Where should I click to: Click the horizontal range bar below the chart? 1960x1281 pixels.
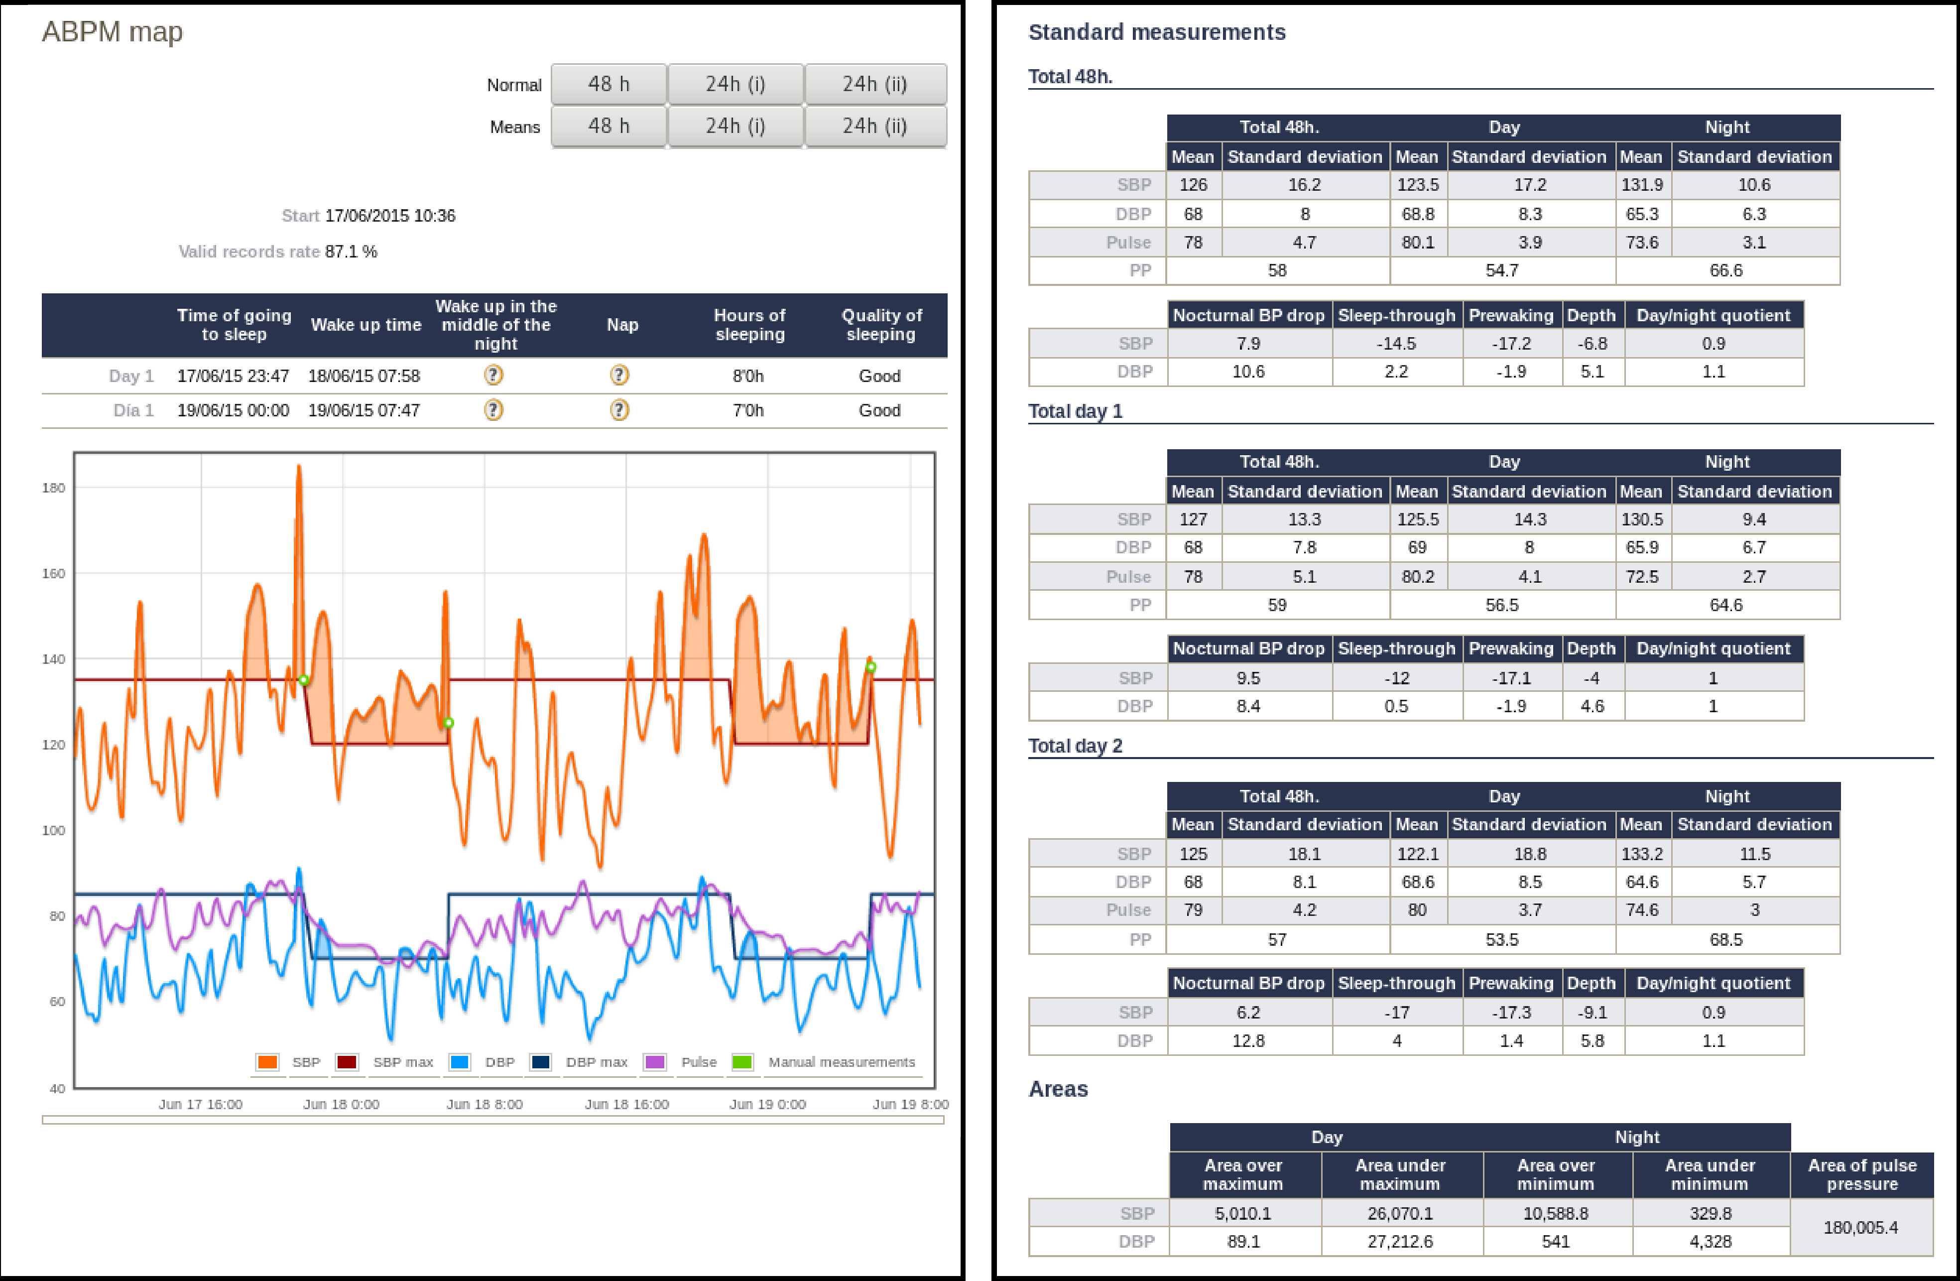pos(492,1120)
